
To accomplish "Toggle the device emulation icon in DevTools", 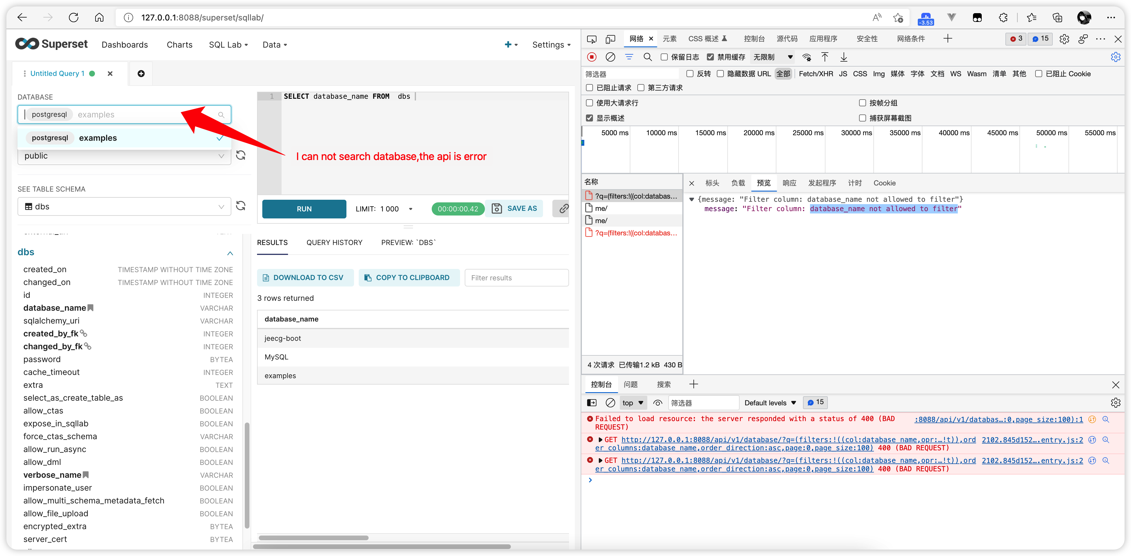I will pos(610,39).
